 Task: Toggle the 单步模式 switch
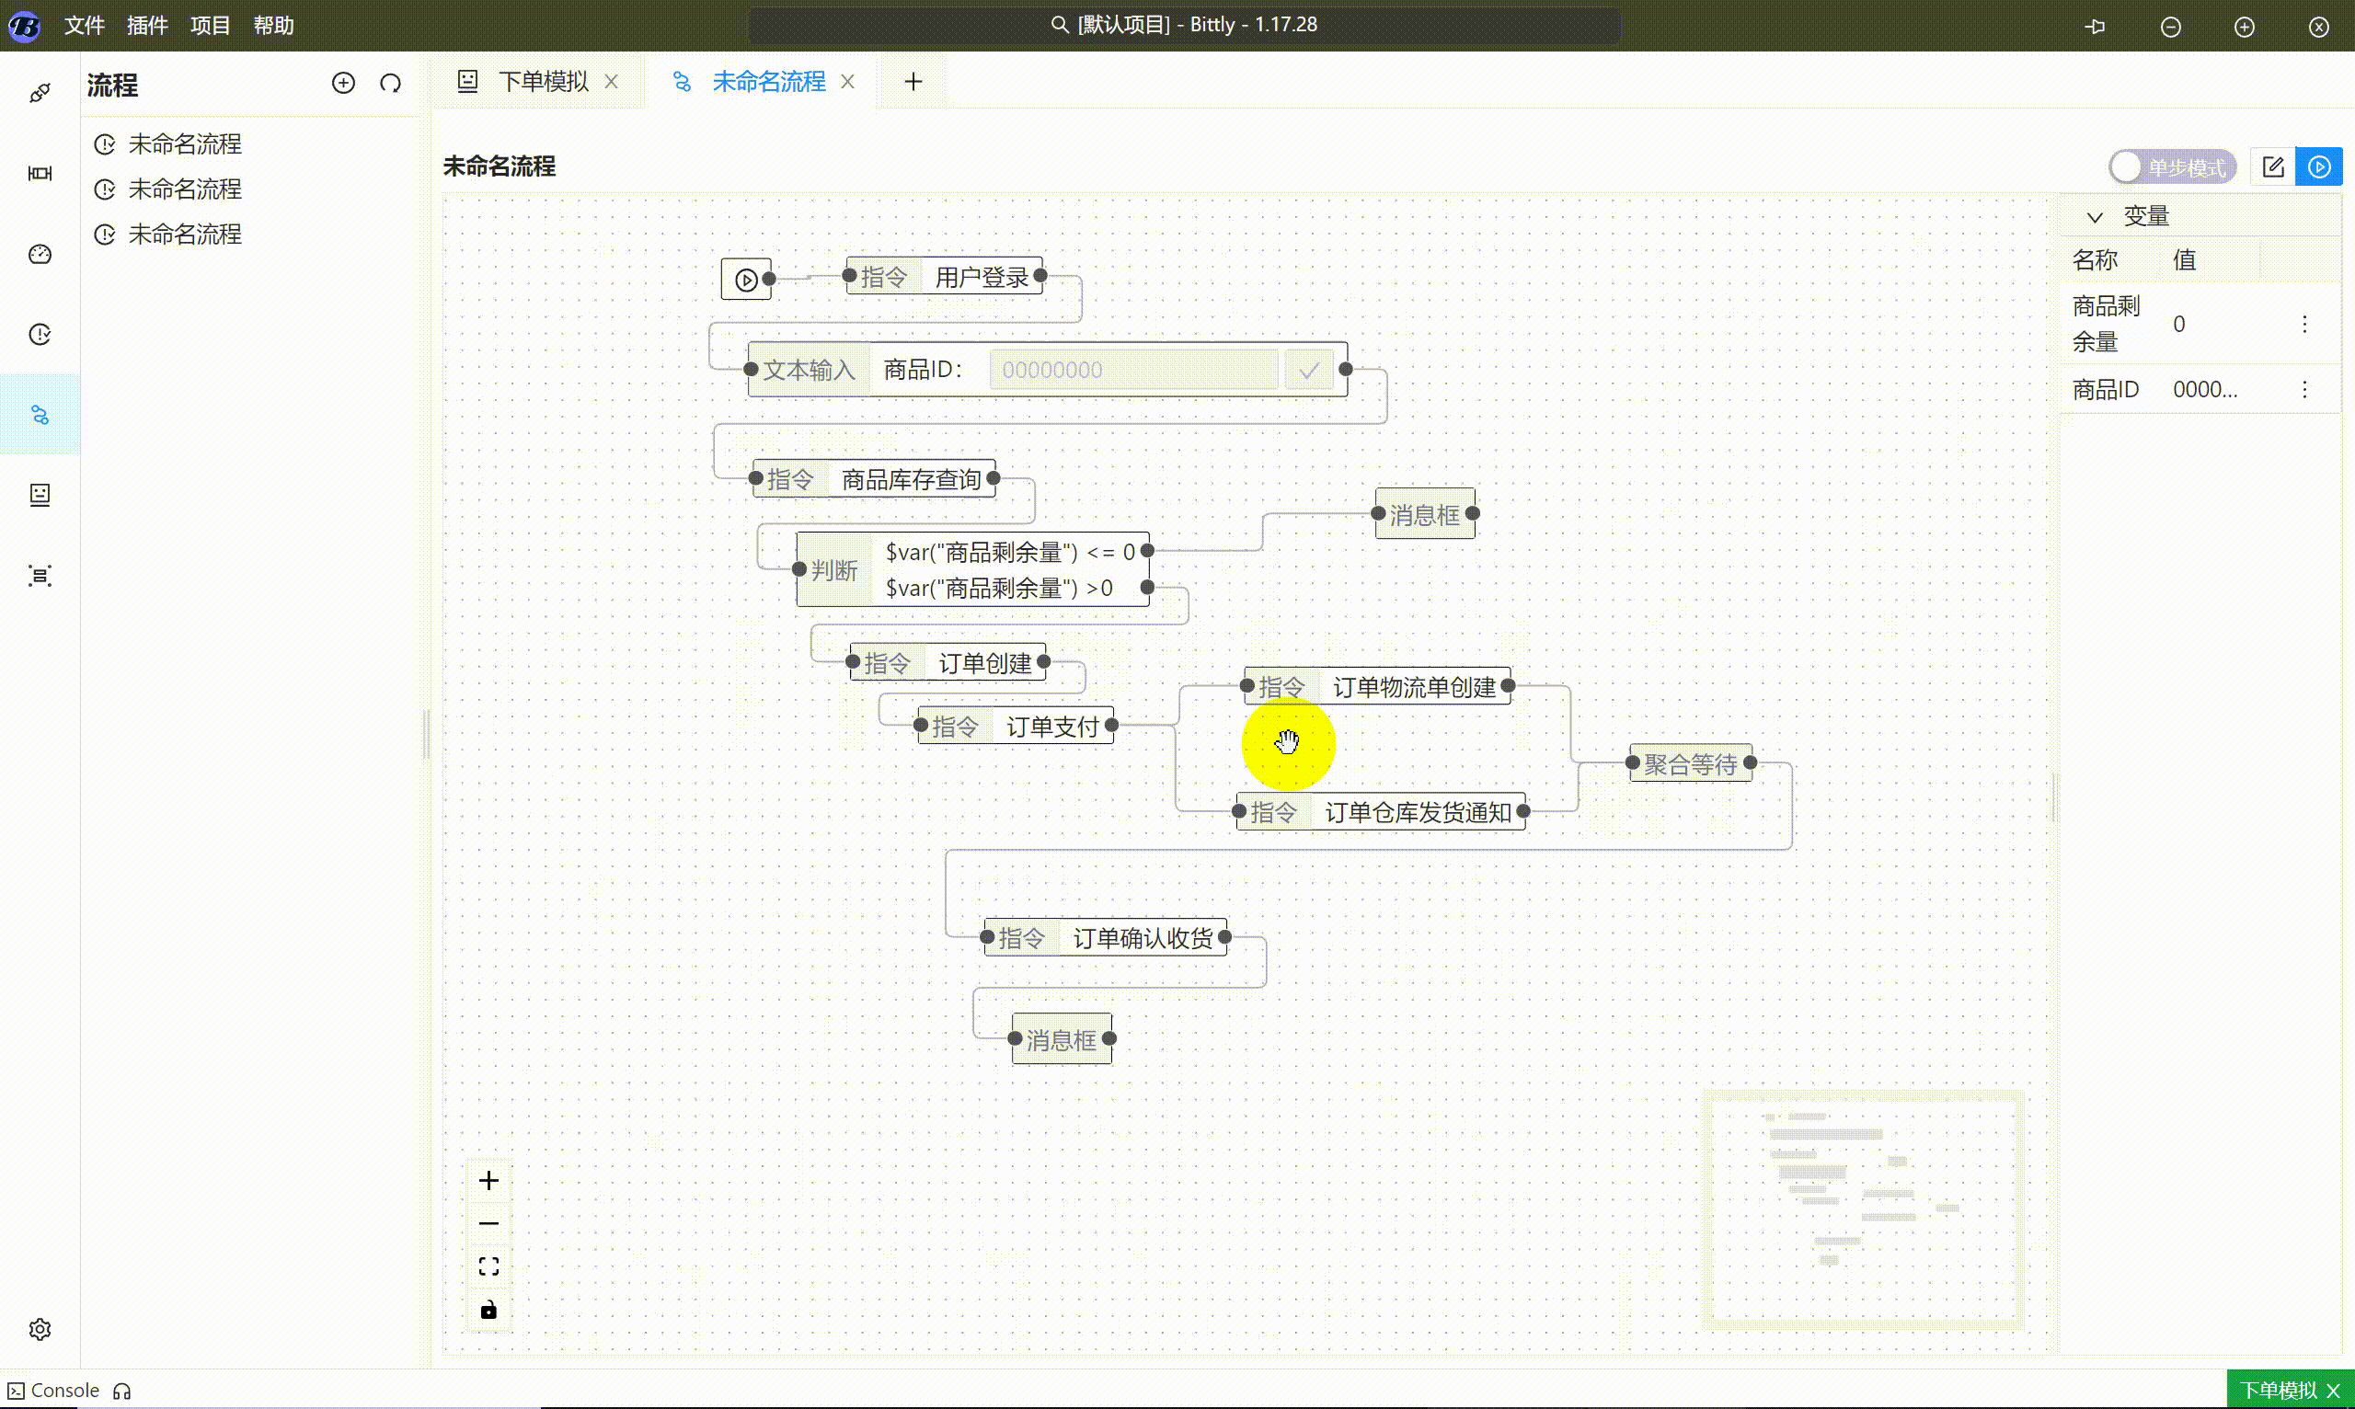[2171, 168]
